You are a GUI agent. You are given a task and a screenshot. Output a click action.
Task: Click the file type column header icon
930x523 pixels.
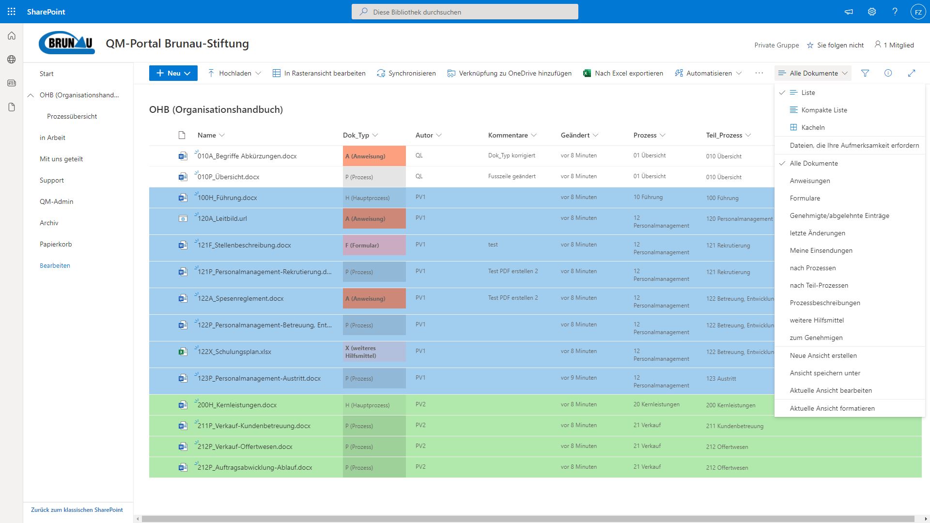pyautogui.click(x=182, y=135)
